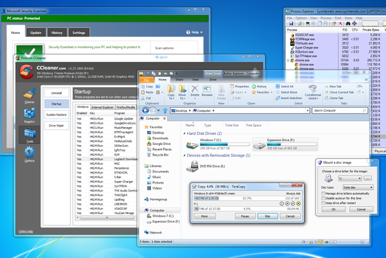The height and width of the screenshot is (258, 386).
Task: Switch to Share tab in Better Explorer
Action: [179, 80]
